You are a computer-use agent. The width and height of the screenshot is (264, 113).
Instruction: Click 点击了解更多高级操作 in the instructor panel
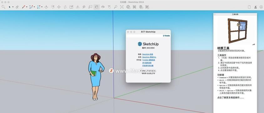click(x=231, y=98)
